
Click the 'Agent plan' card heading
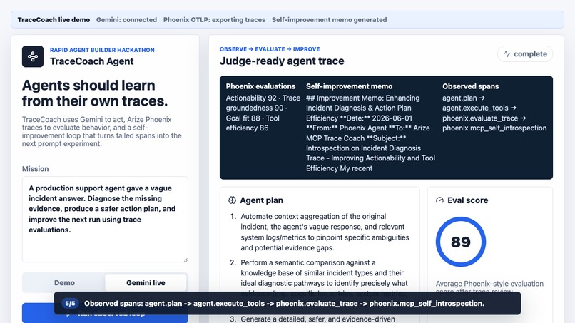tap(261, 200)
